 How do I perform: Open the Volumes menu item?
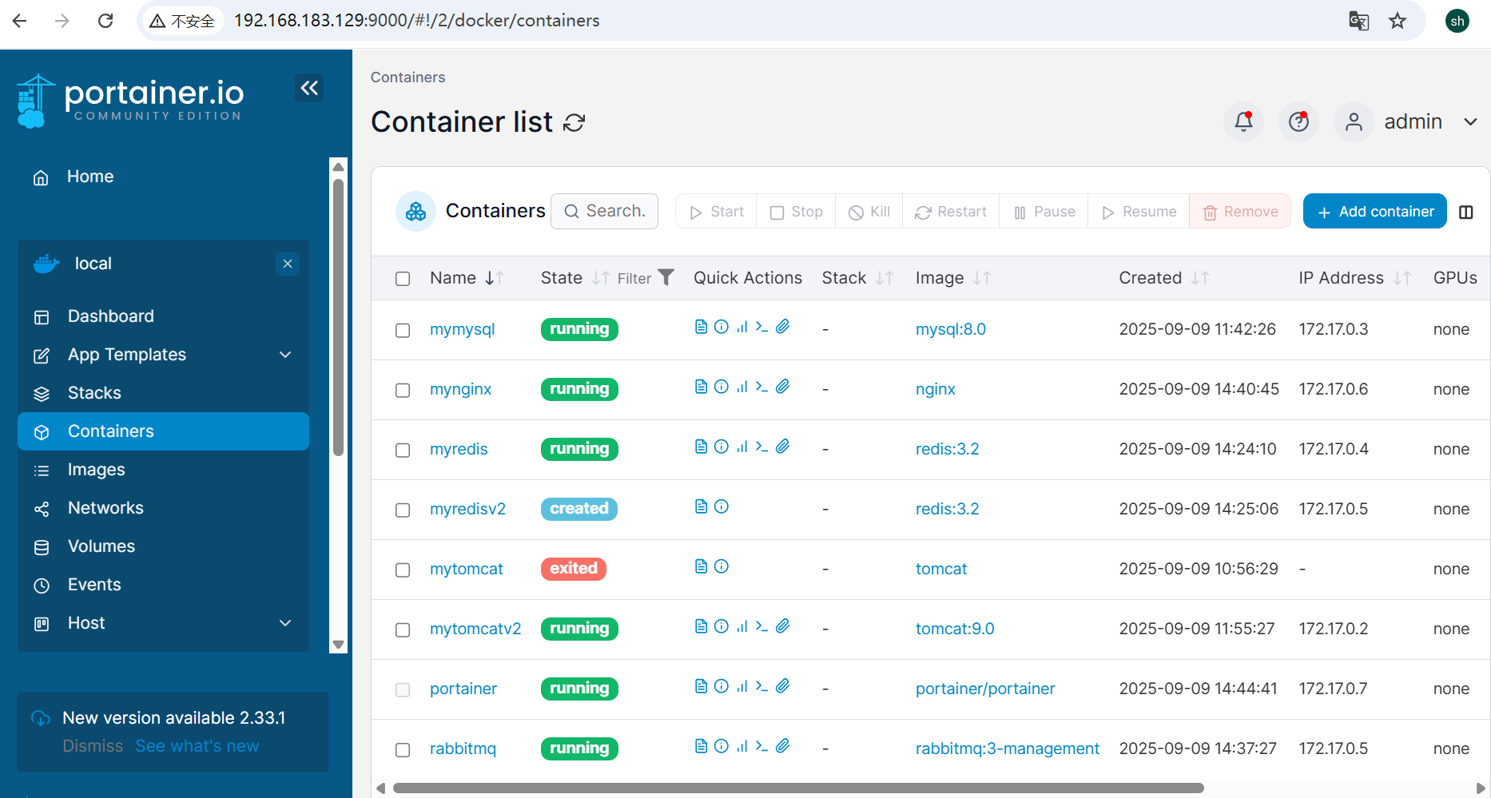click(x=163, y=546)
